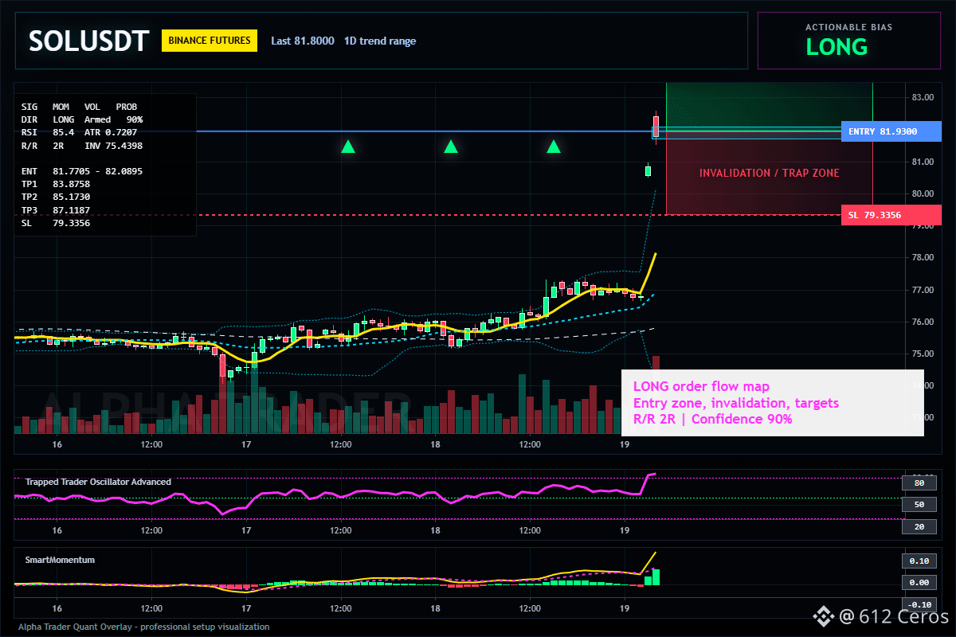Click the Trapped Trader Oscillator Advanced title
This screenshot has height=637, width=956.
click(x=98, y=482)
